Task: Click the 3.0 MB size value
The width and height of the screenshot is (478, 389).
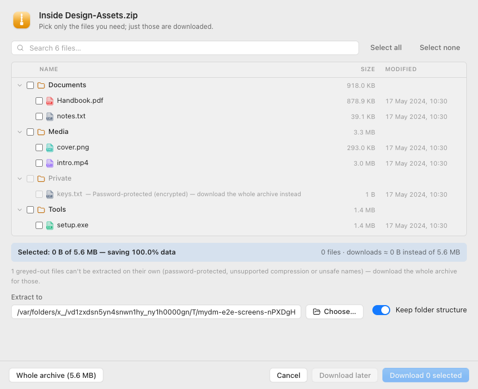Action: point(364,163)
